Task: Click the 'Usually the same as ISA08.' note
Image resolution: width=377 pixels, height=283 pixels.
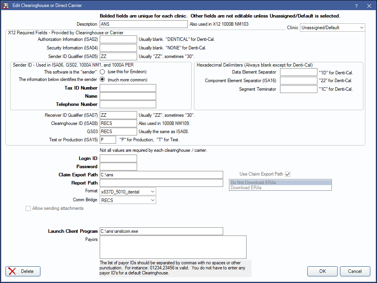Action: pos(164,132)
